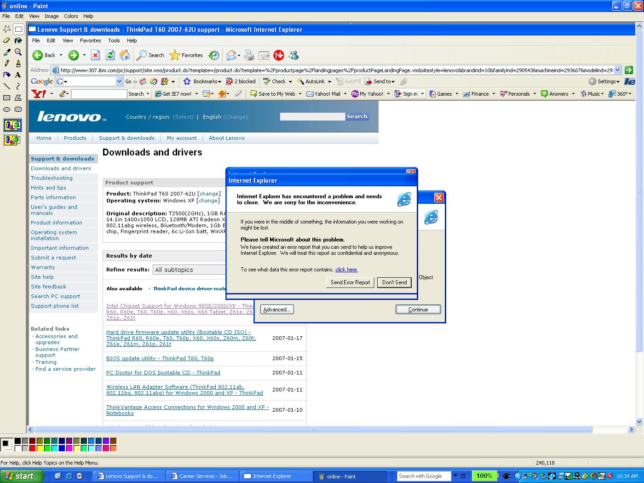Image resolution: width=644 pixels, height=483 pixels.
Task: Select the Magnifier tool in Paint
Action: pyautogui.click(x=18, y=52)
